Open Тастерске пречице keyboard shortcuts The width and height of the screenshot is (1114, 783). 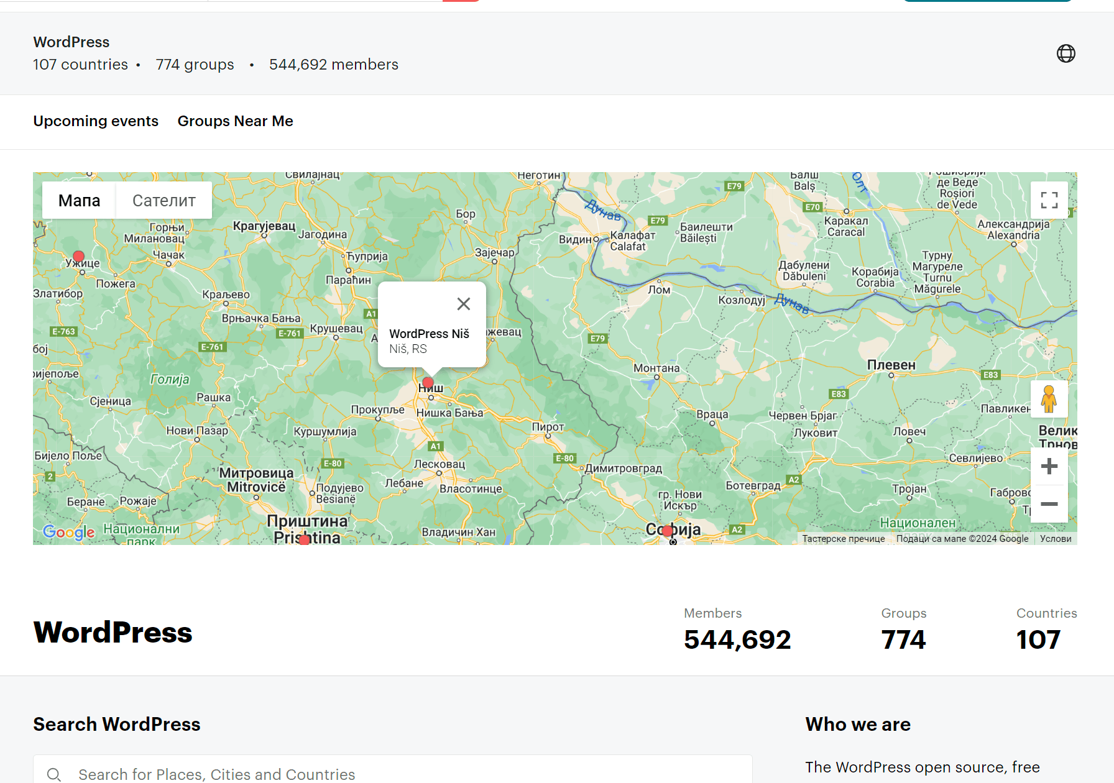[x=843, y=539]
